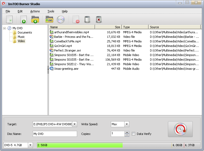Select the My DVD root label
This screenshot has height=151, width=204.
coord(18,28)
